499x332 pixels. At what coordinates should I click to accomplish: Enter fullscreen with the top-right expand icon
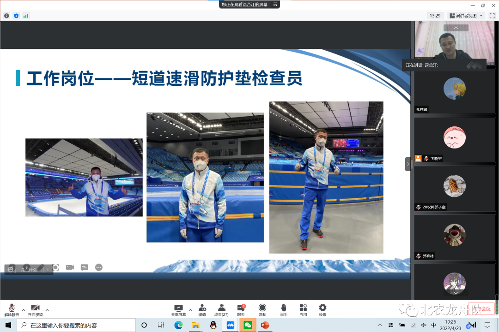coord(492,15)
